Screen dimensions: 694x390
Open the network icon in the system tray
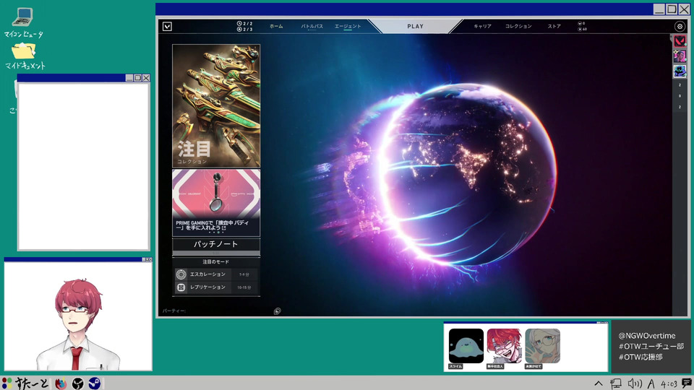[x=616, y=383]
